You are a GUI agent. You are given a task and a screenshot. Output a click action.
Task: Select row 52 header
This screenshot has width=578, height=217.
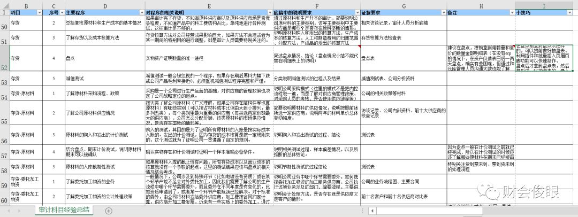4,58
